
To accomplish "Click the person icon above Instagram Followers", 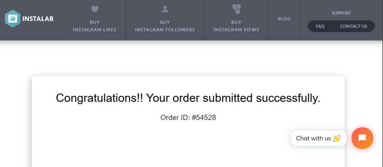I will [165, 9].
